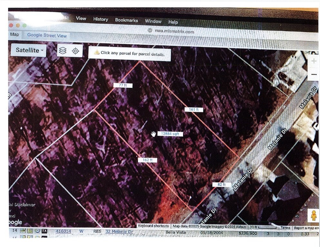This screenshot has width=320, height=247.
Task: Open listing number 416014 link
Action: [x=63, y=231]
